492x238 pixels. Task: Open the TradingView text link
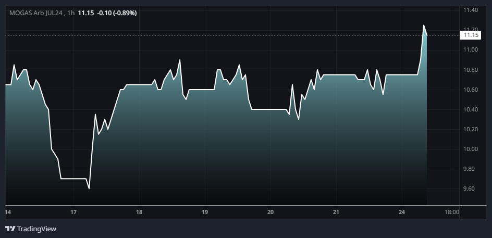(x=36, y=229)
